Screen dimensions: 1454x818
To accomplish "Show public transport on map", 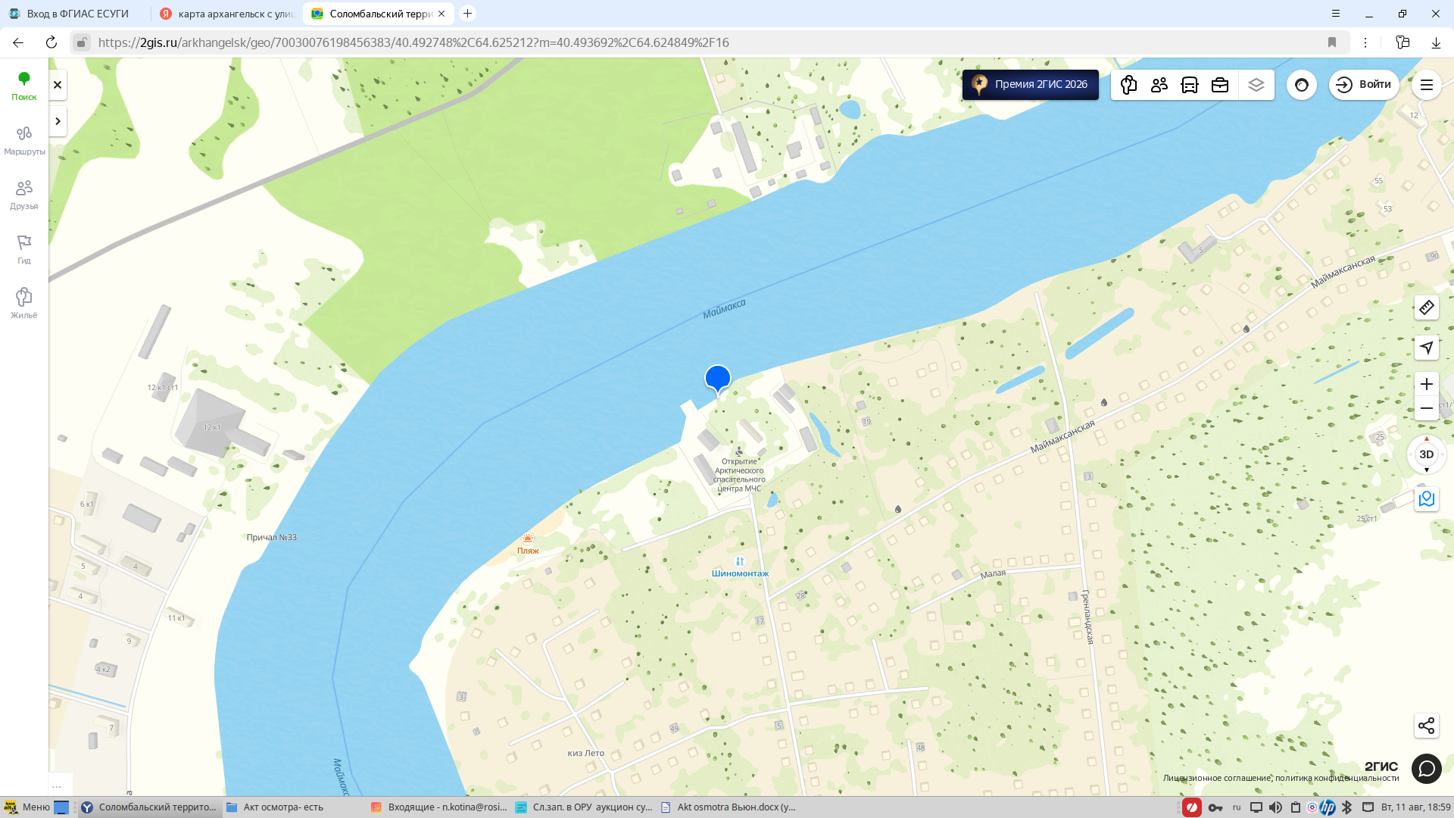I will pyautogui.click(x=1190, y=85).
